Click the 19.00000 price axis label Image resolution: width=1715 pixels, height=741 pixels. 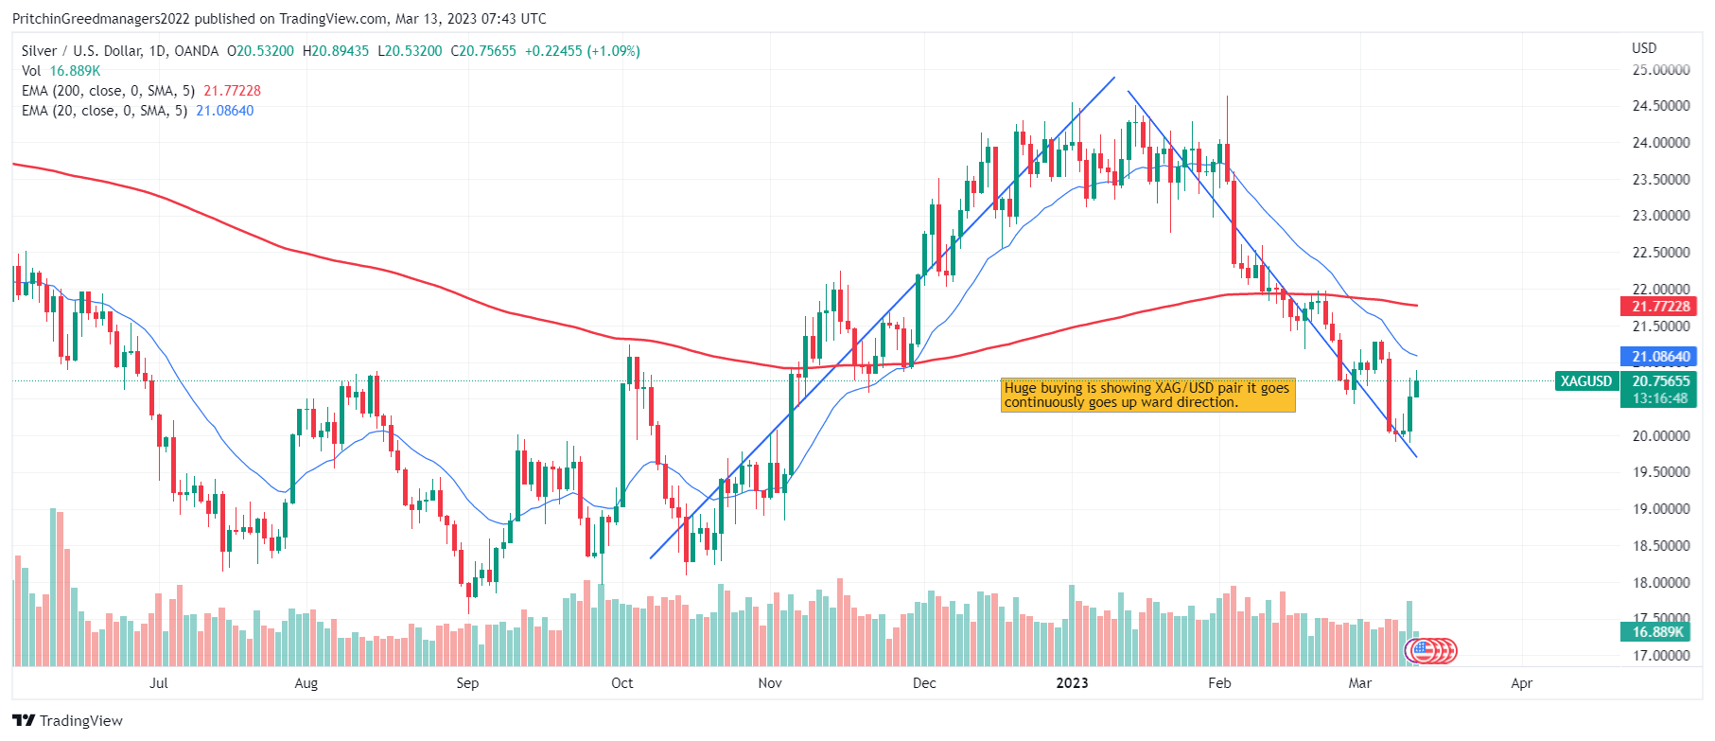[1661, 509]
